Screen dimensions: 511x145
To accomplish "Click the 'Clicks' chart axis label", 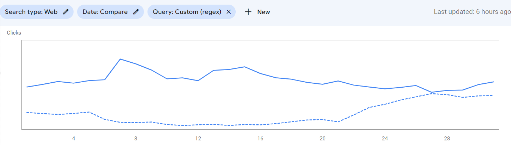I will click(14, 33).
